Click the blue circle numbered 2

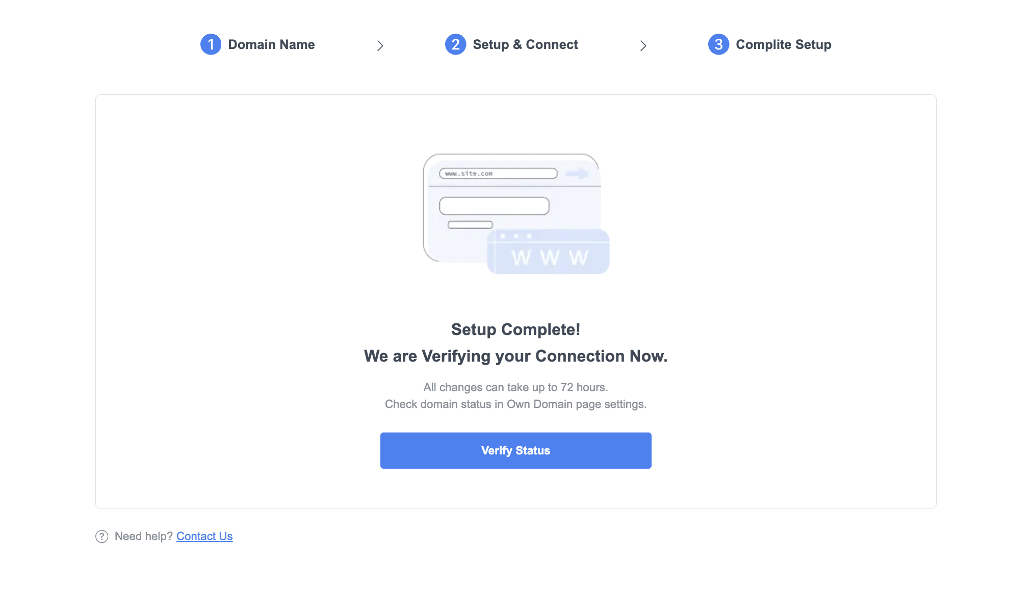(455, 44)
